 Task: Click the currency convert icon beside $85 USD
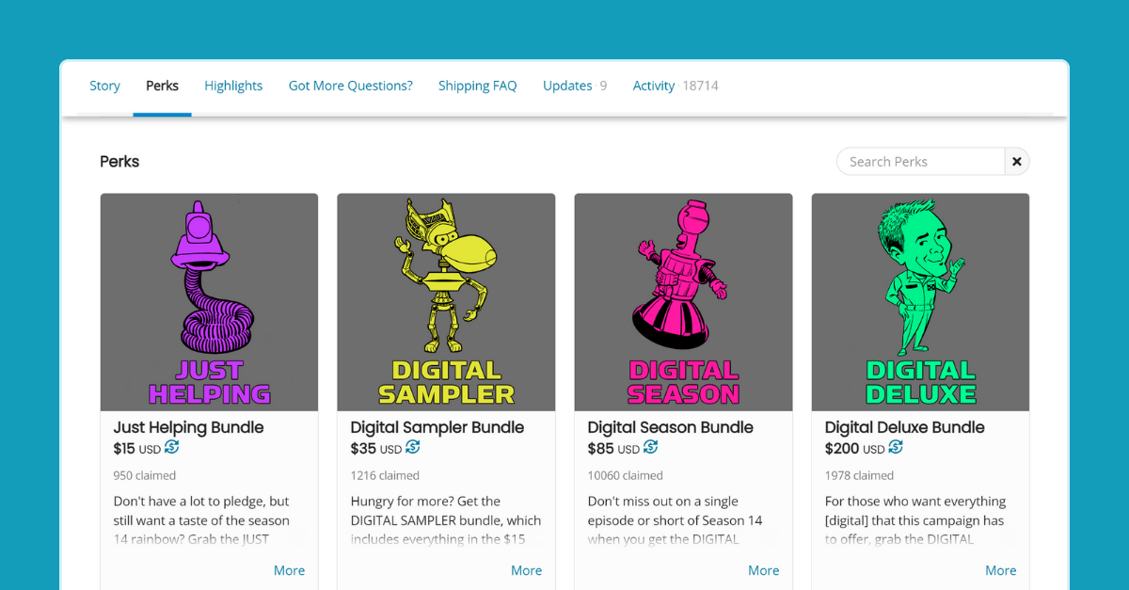pyautogui.click(x=651, y=448)
